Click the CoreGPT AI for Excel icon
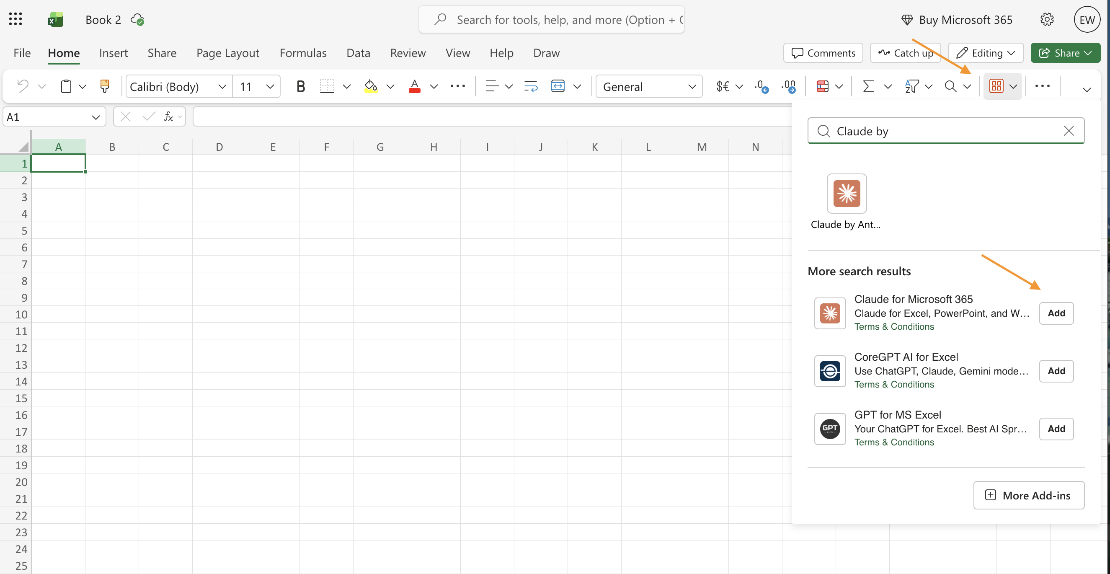This screenshot has height=574, width=1110. pos(829,371)
